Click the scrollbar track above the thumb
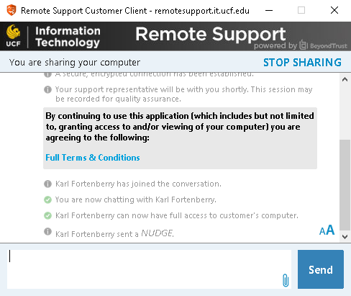This screenshot has width=351, height=296. 345,112
